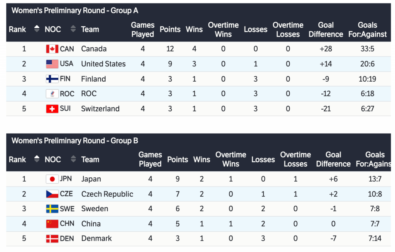Sort Group A by NOC arrows

(x=73, y=29)
